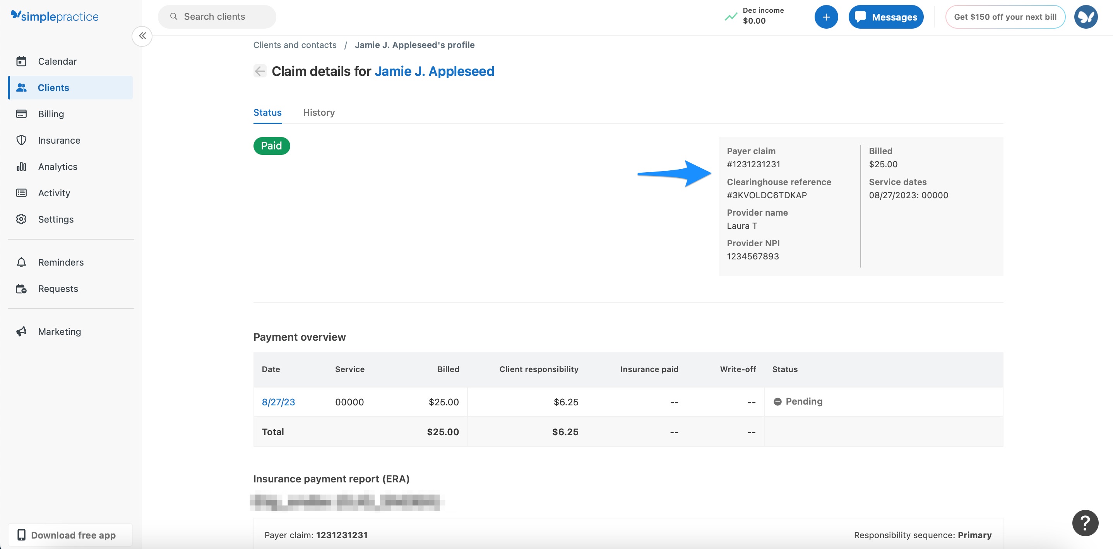Click the Analytics bar chart icon
This screenshot has width=1113, height=549.
click(x=21, y=167)
